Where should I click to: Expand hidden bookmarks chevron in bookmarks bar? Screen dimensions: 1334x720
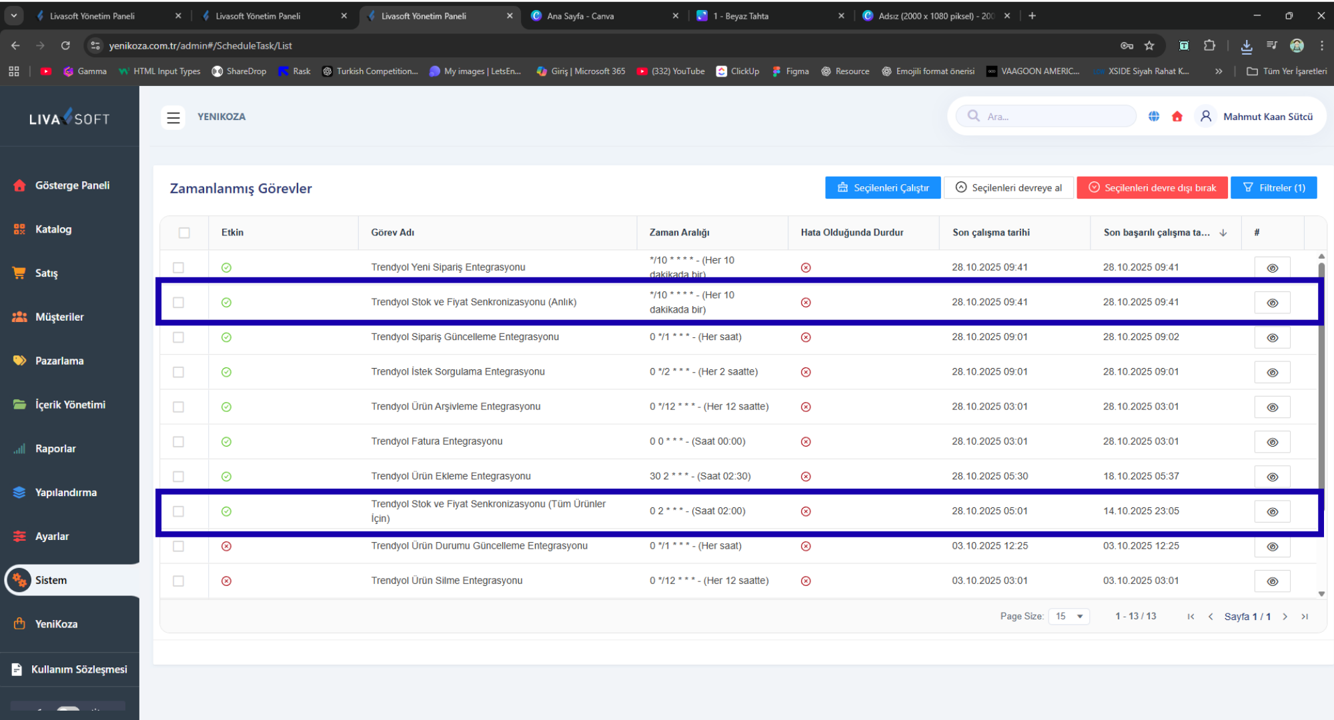click(1219, 71)
